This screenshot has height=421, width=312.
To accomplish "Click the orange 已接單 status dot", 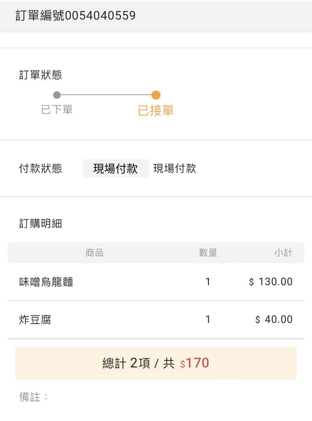I will pos(156,95).
